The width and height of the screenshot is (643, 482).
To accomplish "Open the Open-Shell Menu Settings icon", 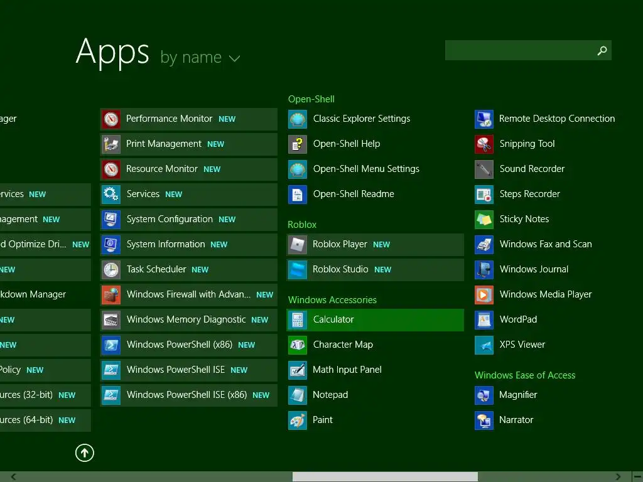I will coord(297,169).
